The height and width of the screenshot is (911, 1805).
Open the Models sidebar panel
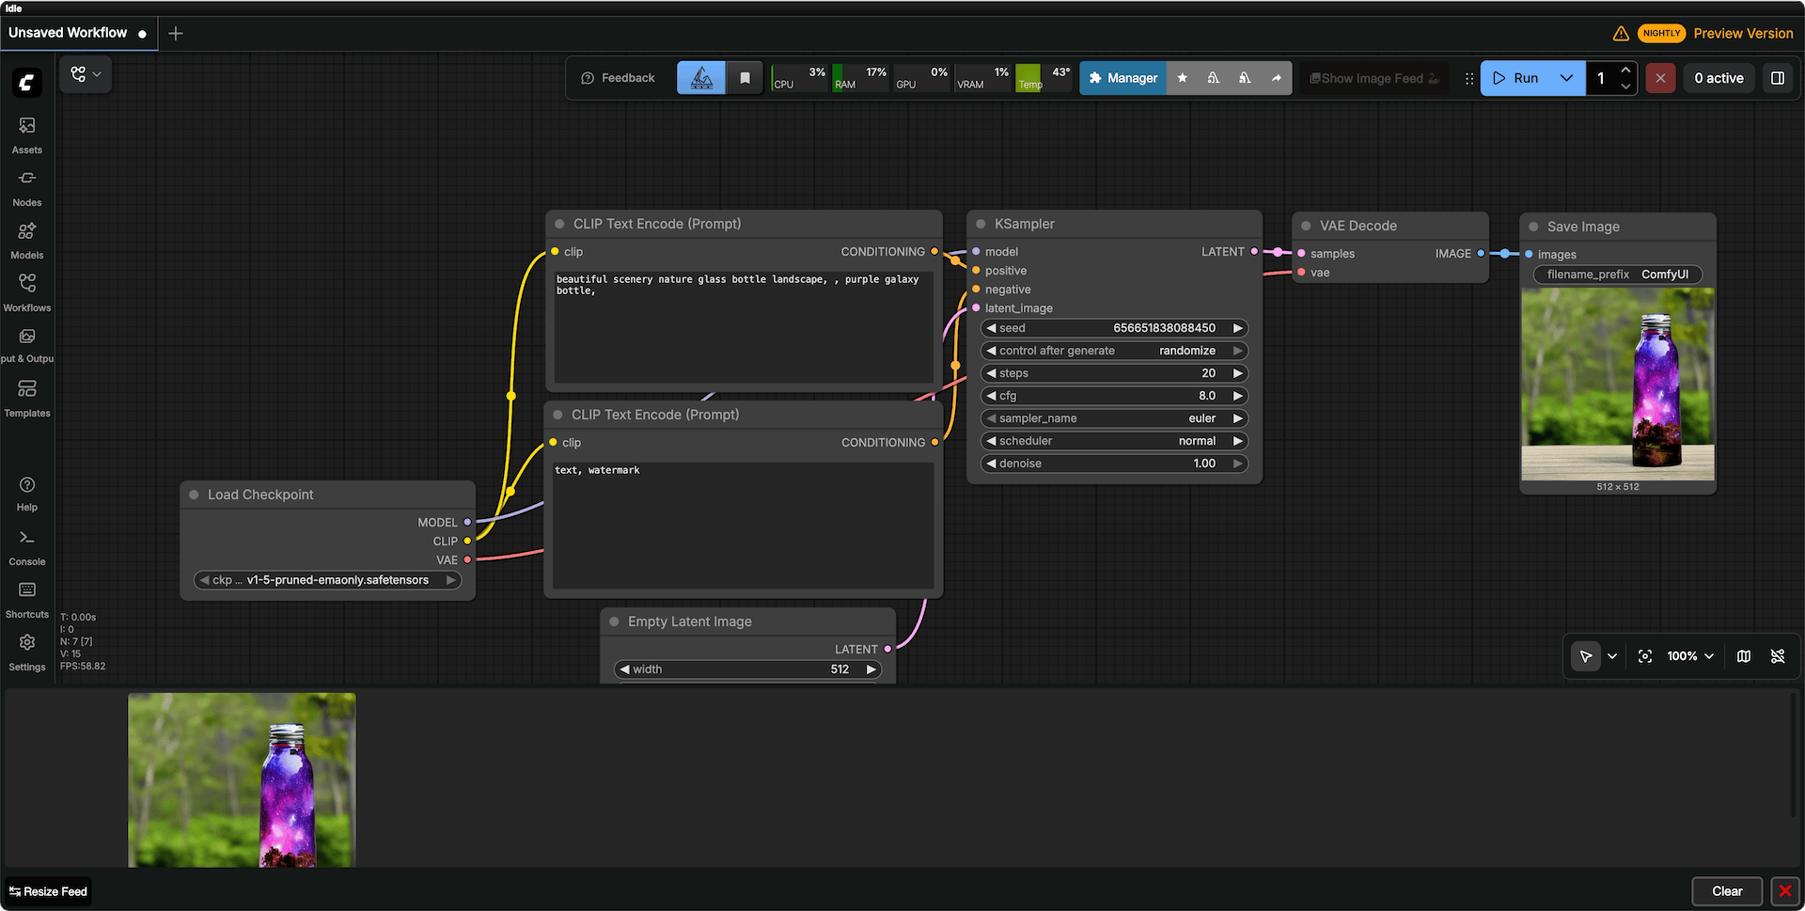27,241
